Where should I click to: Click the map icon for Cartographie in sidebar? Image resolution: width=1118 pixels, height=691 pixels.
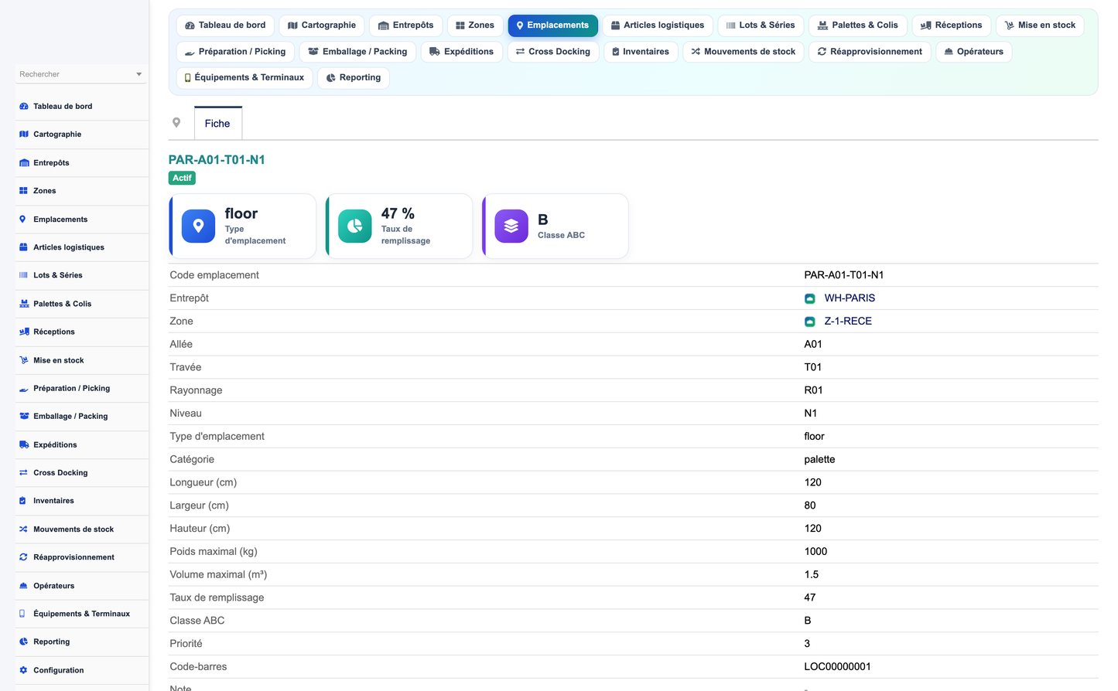coord(23,134)
